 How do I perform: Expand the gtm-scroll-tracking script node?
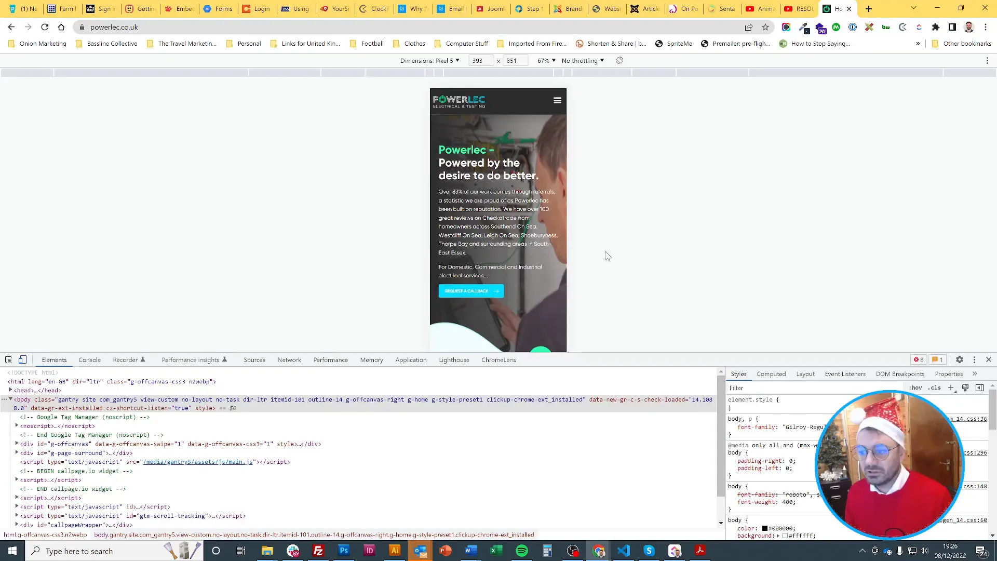click(17, 515)
